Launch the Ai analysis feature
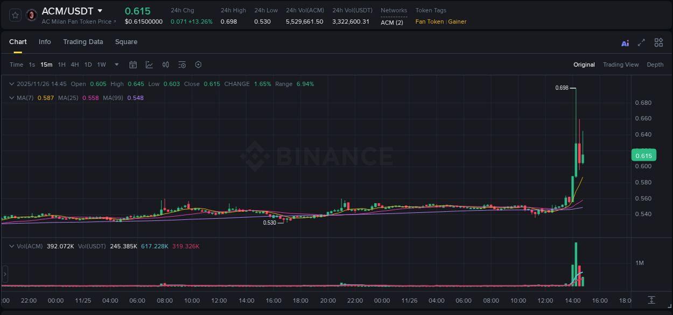Image resolution: width=673 pixels, height=315 pixels. click(x=625, y=42)
